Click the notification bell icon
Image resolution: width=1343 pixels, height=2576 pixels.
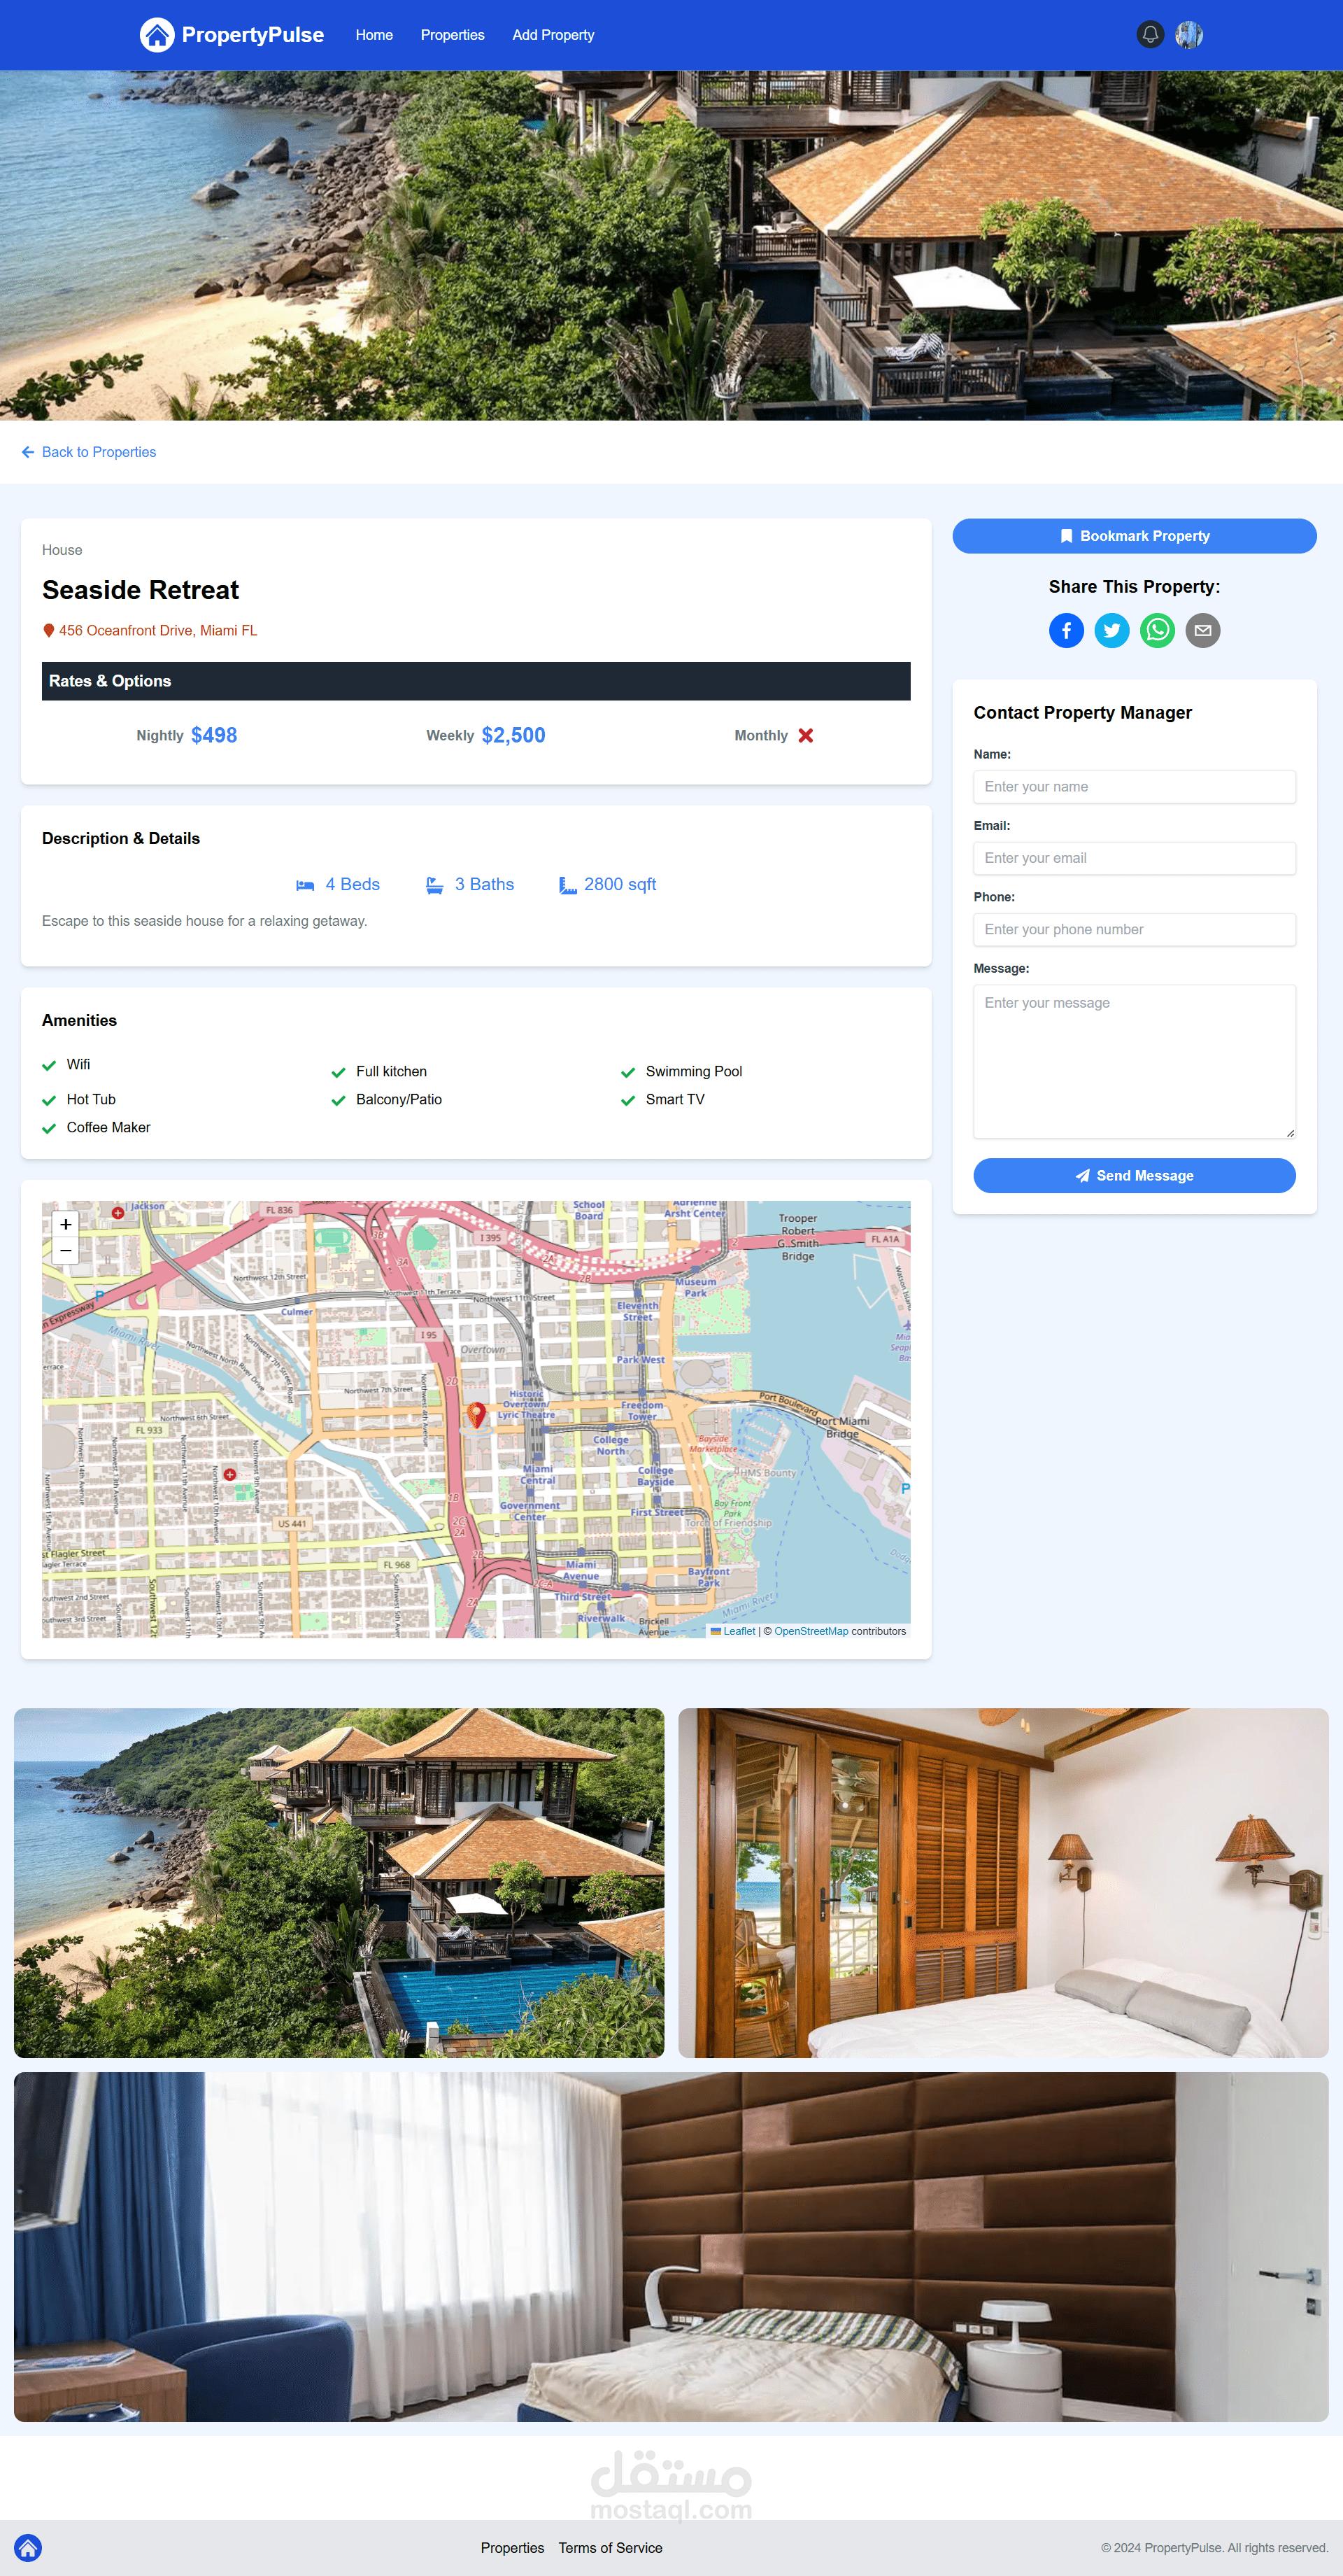(x=1150, y=35)
